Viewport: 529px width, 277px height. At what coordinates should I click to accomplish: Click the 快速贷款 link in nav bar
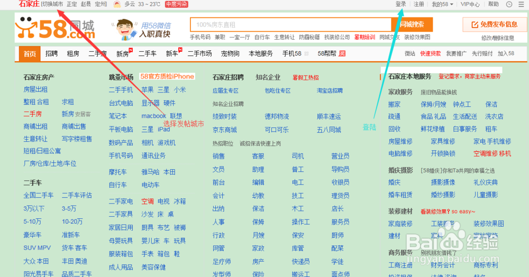pyautogui.click(x=431, y=53)
